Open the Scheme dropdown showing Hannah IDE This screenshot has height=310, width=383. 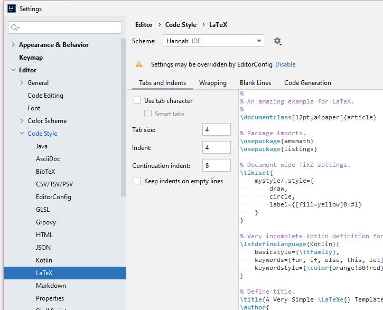[214, 41]
